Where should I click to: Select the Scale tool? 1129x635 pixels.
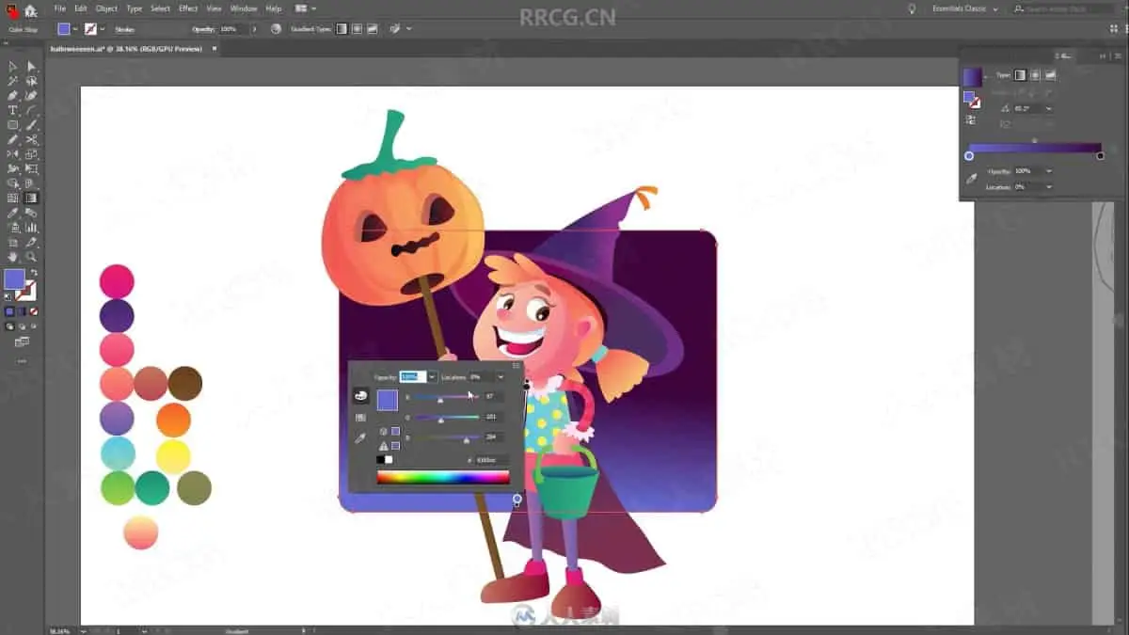[31, 154]
